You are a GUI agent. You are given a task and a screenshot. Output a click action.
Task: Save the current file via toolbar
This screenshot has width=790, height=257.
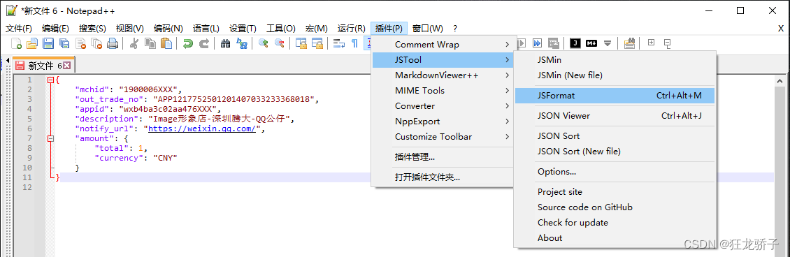pos(48,44)
